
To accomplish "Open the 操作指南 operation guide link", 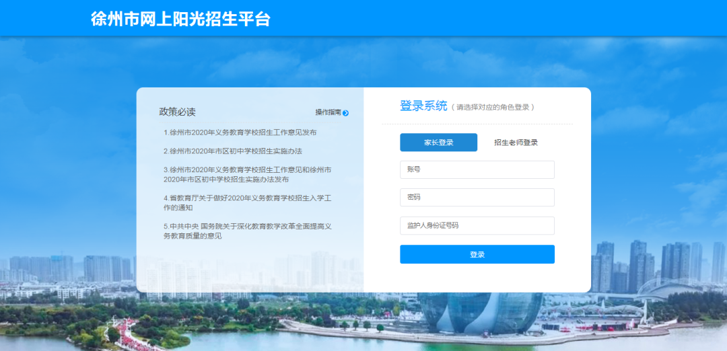I will point(328,112).
